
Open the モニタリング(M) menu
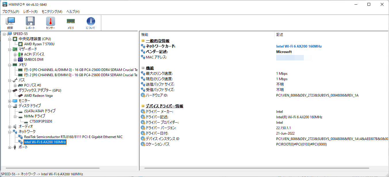coord(52,12)
